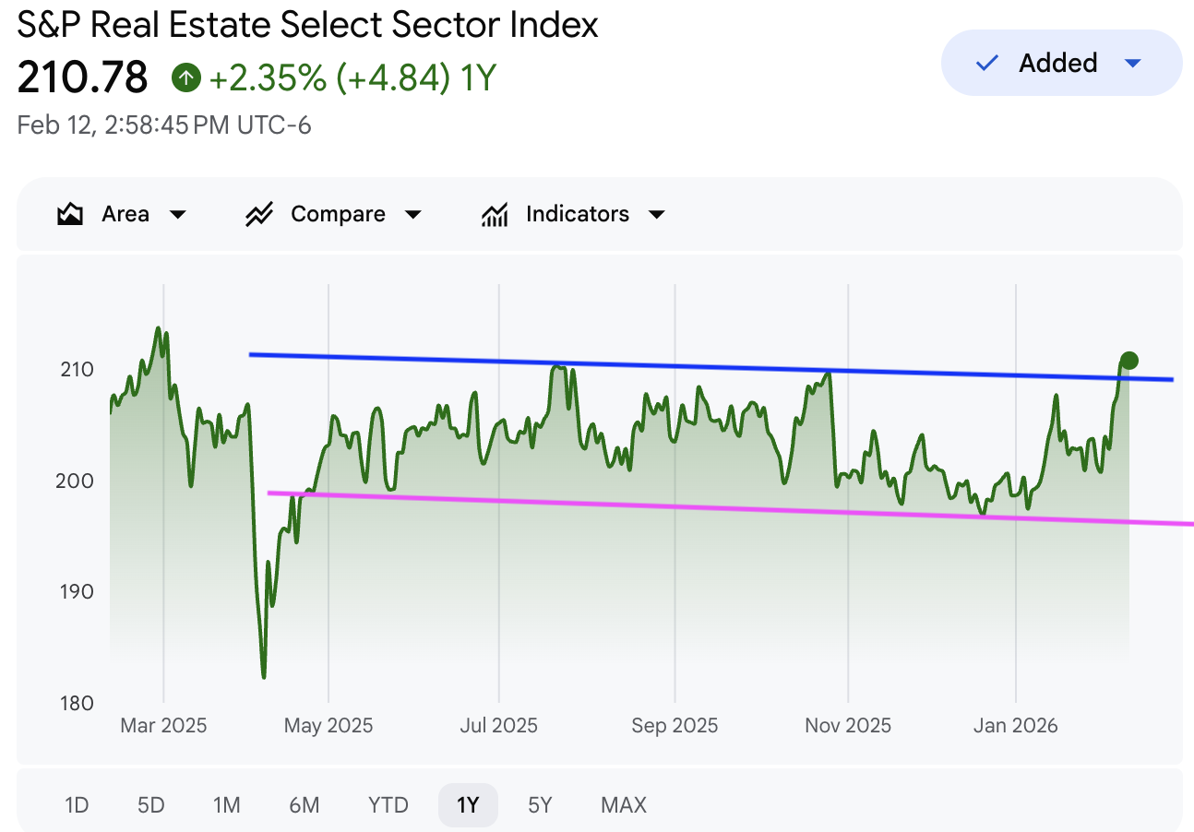The width and height of the screenshot is (1194, 832).
Task: Open the Added watchlist dropdown arrow
Action: (x=1134, y=64)
